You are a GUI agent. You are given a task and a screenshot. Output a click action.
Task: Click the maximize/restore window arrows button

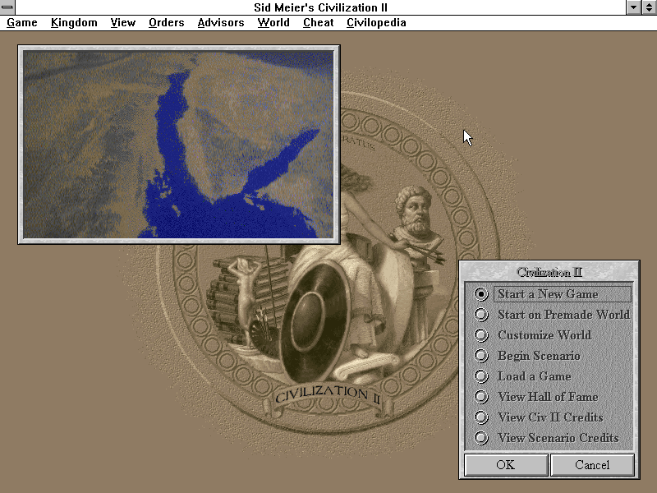click(x=649, y=7)
